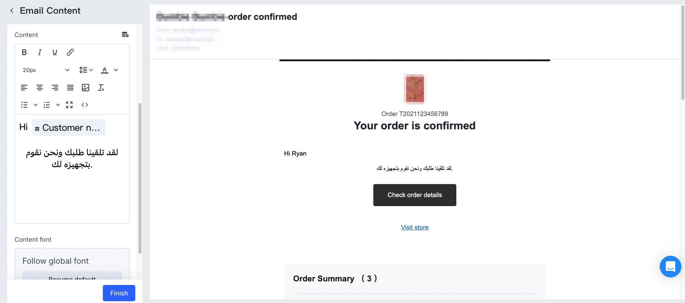Image resolution: width=685 pixels, height=303 pixels.
Task: Click the Customer name variable tag
Action: pos(69,128)
